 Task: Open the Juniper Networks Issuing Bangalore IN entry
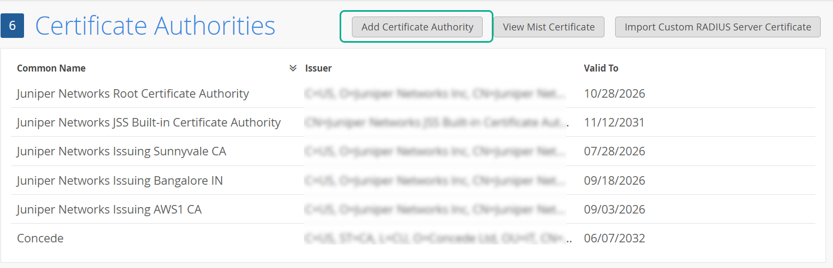[120, 180]
